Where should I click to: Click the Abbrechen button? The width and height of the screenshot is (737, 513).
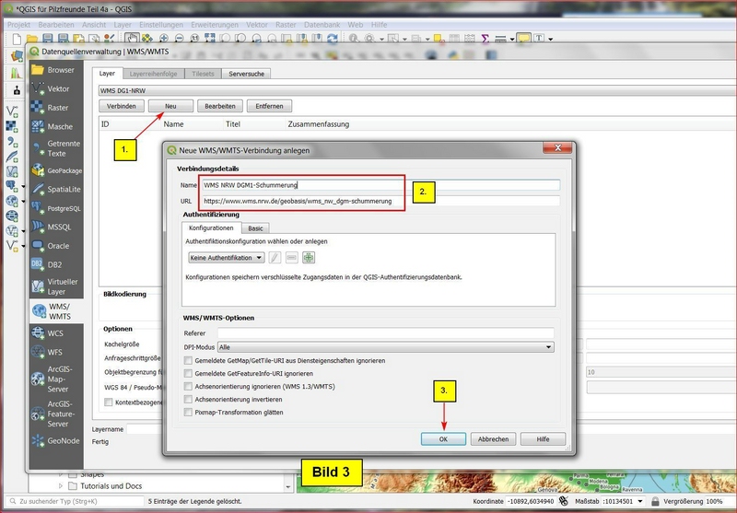pyautogui.click(x=493, y=439)
